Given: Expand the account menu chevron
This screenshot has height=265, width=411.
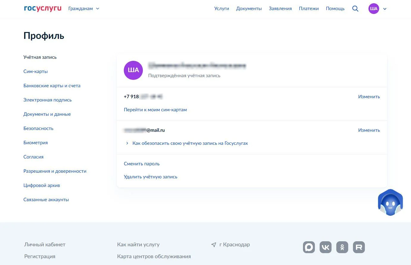Looking at the screenshot, I should (x=385, y=9).
